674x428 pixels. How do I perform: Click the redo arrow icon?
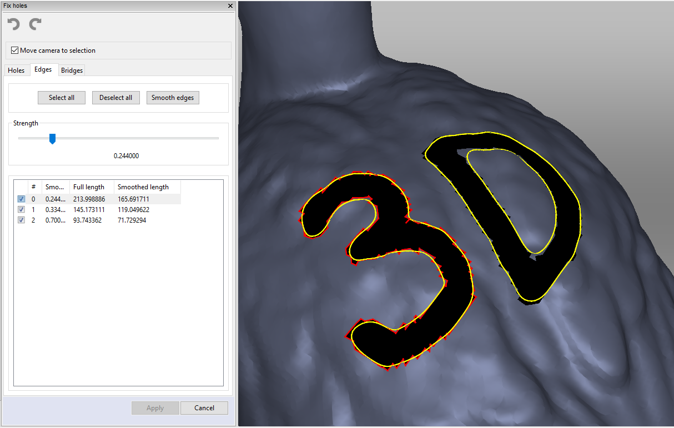coord(36,24)
